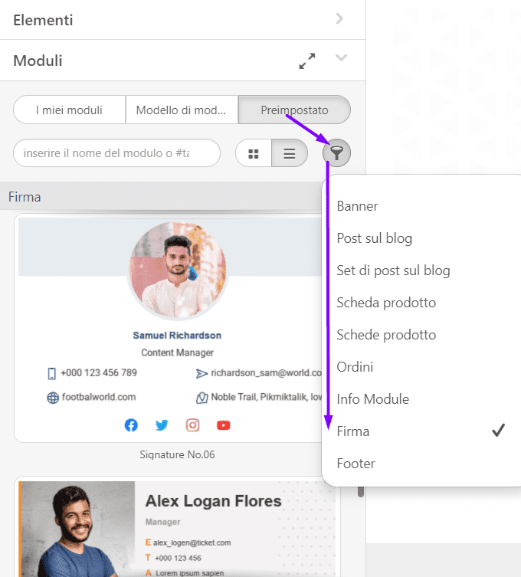Open the Modello di mod... tab
The height and width of the screenshot is (577, 521).
tap(182, 110)
